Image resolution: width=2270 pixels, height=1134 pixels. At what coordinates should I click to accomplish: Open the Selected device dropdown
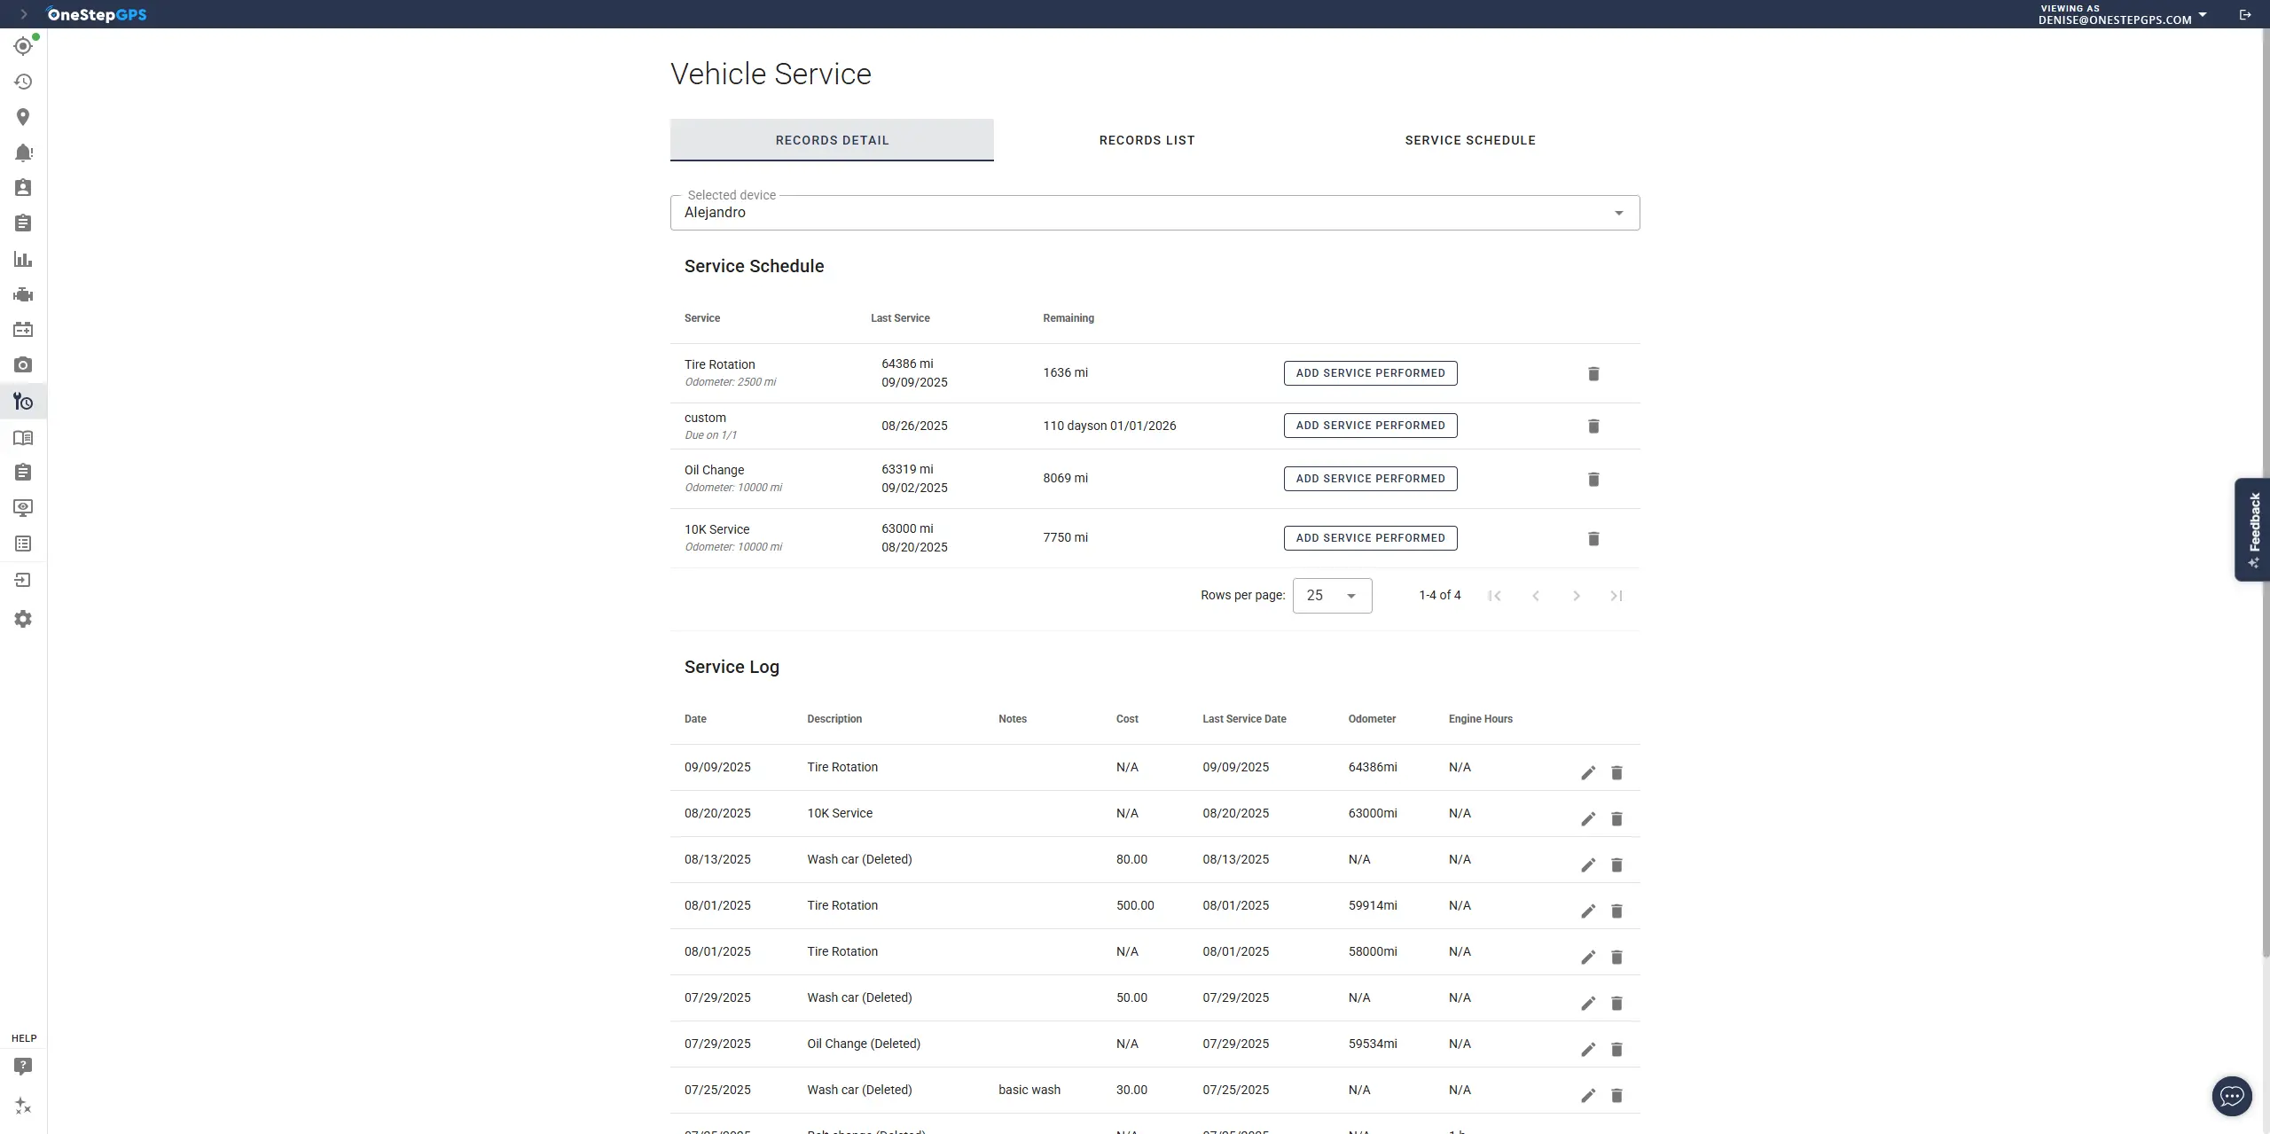1155,213
